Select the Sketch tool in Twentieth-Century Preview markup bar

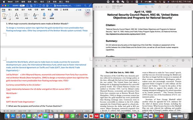click(x=110, y=66)
